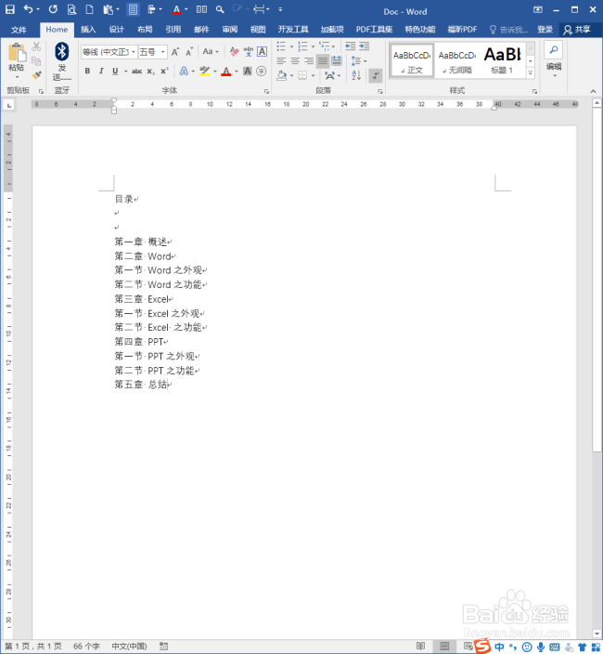Toggle show/hide paragraph marks
The width and height of the screenshot is (603, 654).
point(376,75)
